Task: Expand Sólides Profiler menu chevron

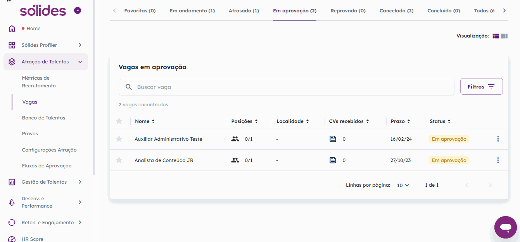Action: (x=80, y=45)
